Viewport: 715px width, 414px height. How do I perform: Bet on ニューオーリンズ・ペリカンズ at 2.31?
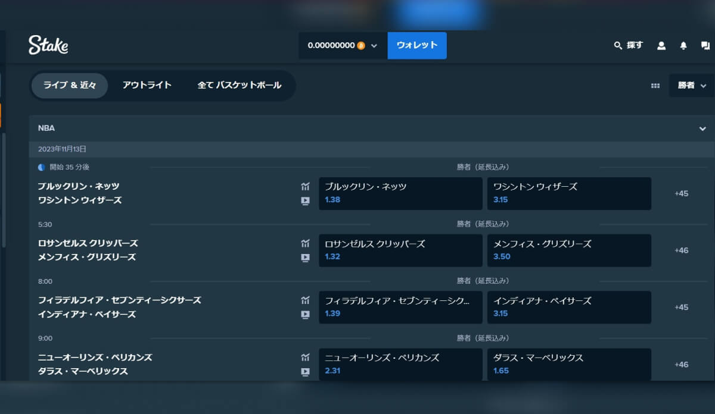click(x=400, y=364)
